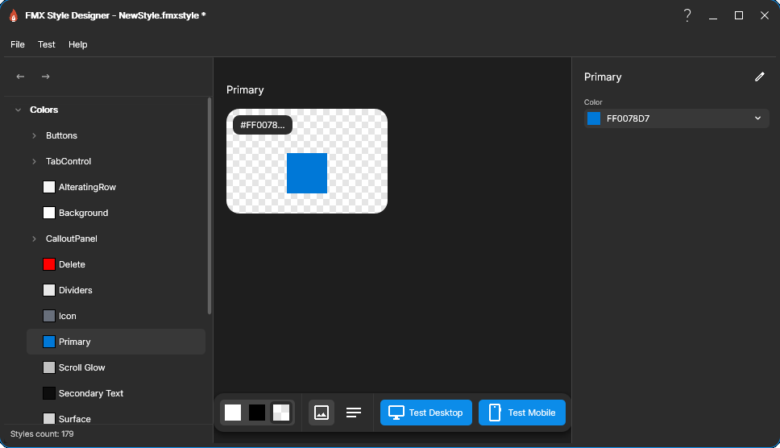The height and width of the screenshot is (448, 780).
Task: Click the Primary heading in properties panel
Action: pos(603,77)
